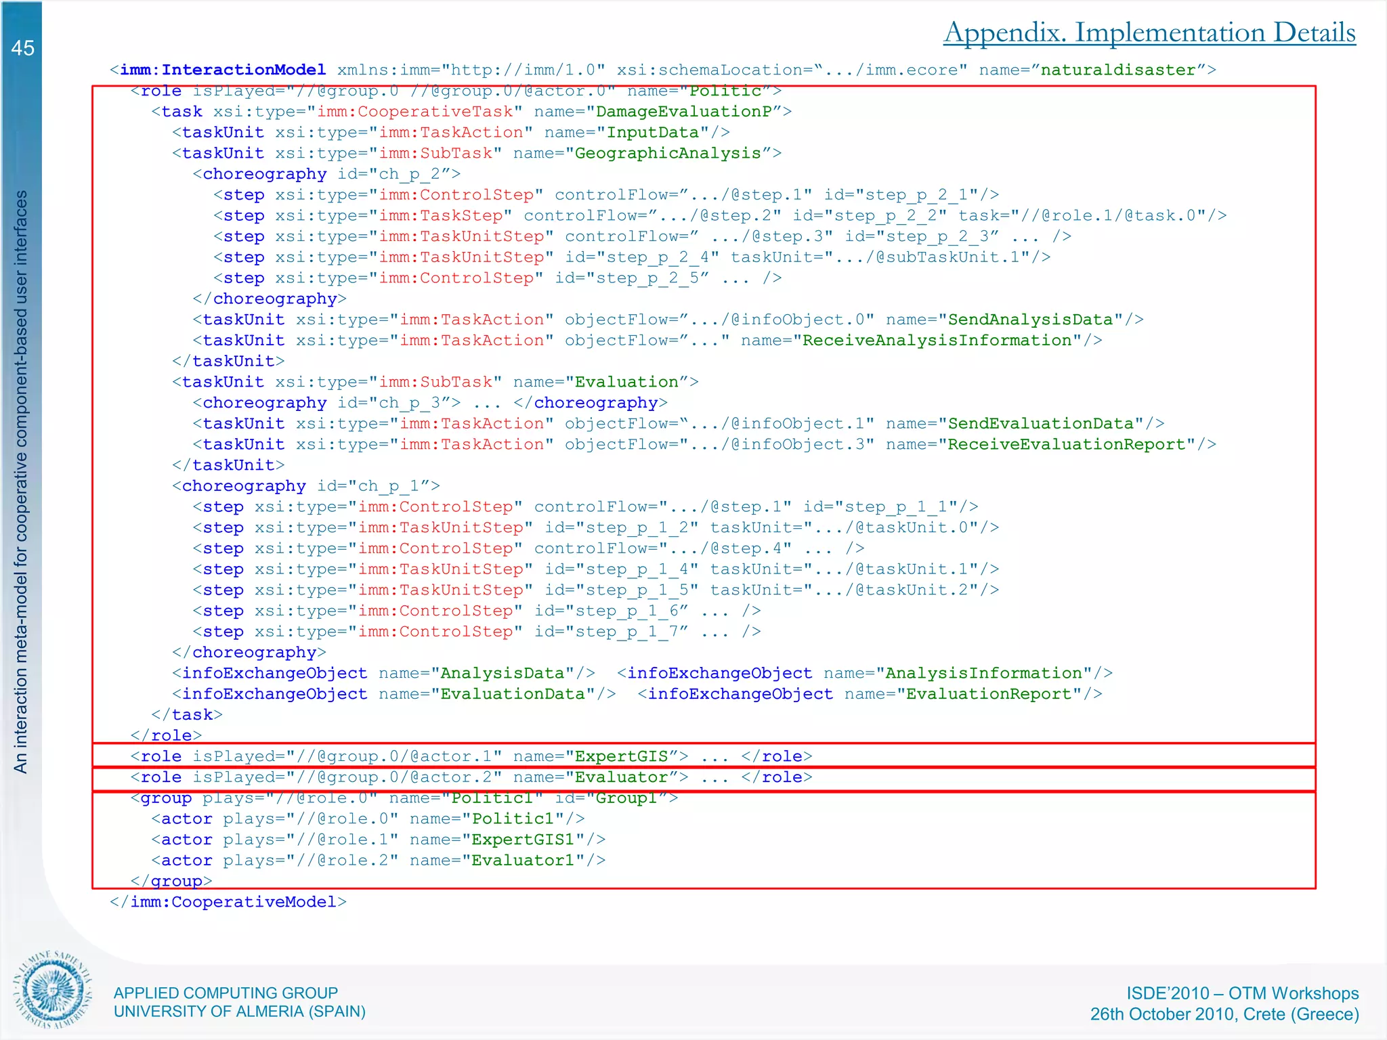Click the University of Almeria seal logo
Screen dimensions: 1387x1040
[52, 989]
